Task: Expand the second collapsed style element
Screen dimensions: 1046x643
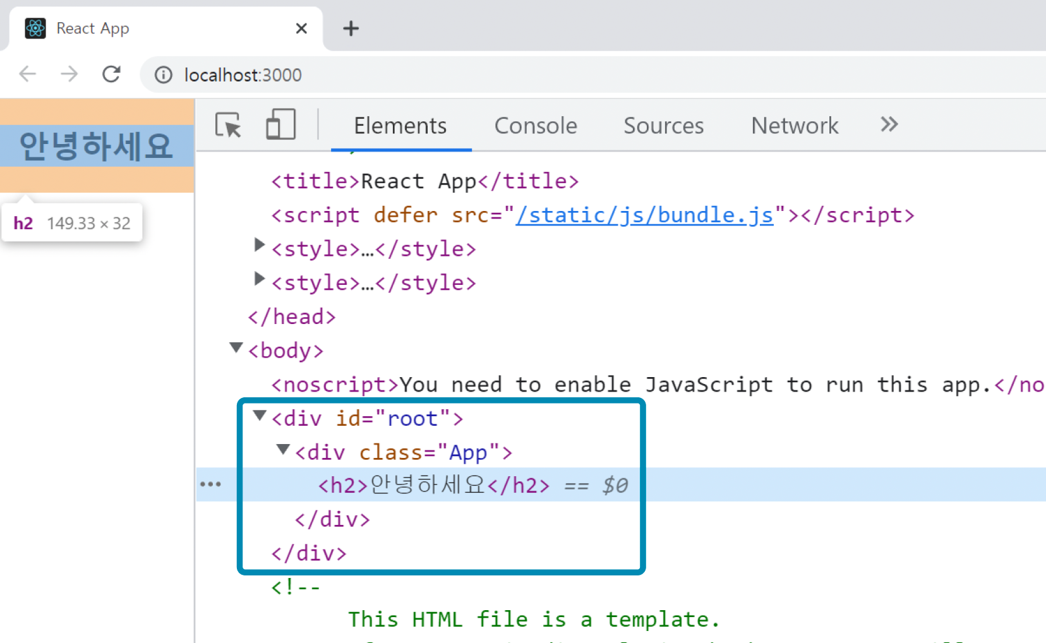Action: click(x=259, y=279)
